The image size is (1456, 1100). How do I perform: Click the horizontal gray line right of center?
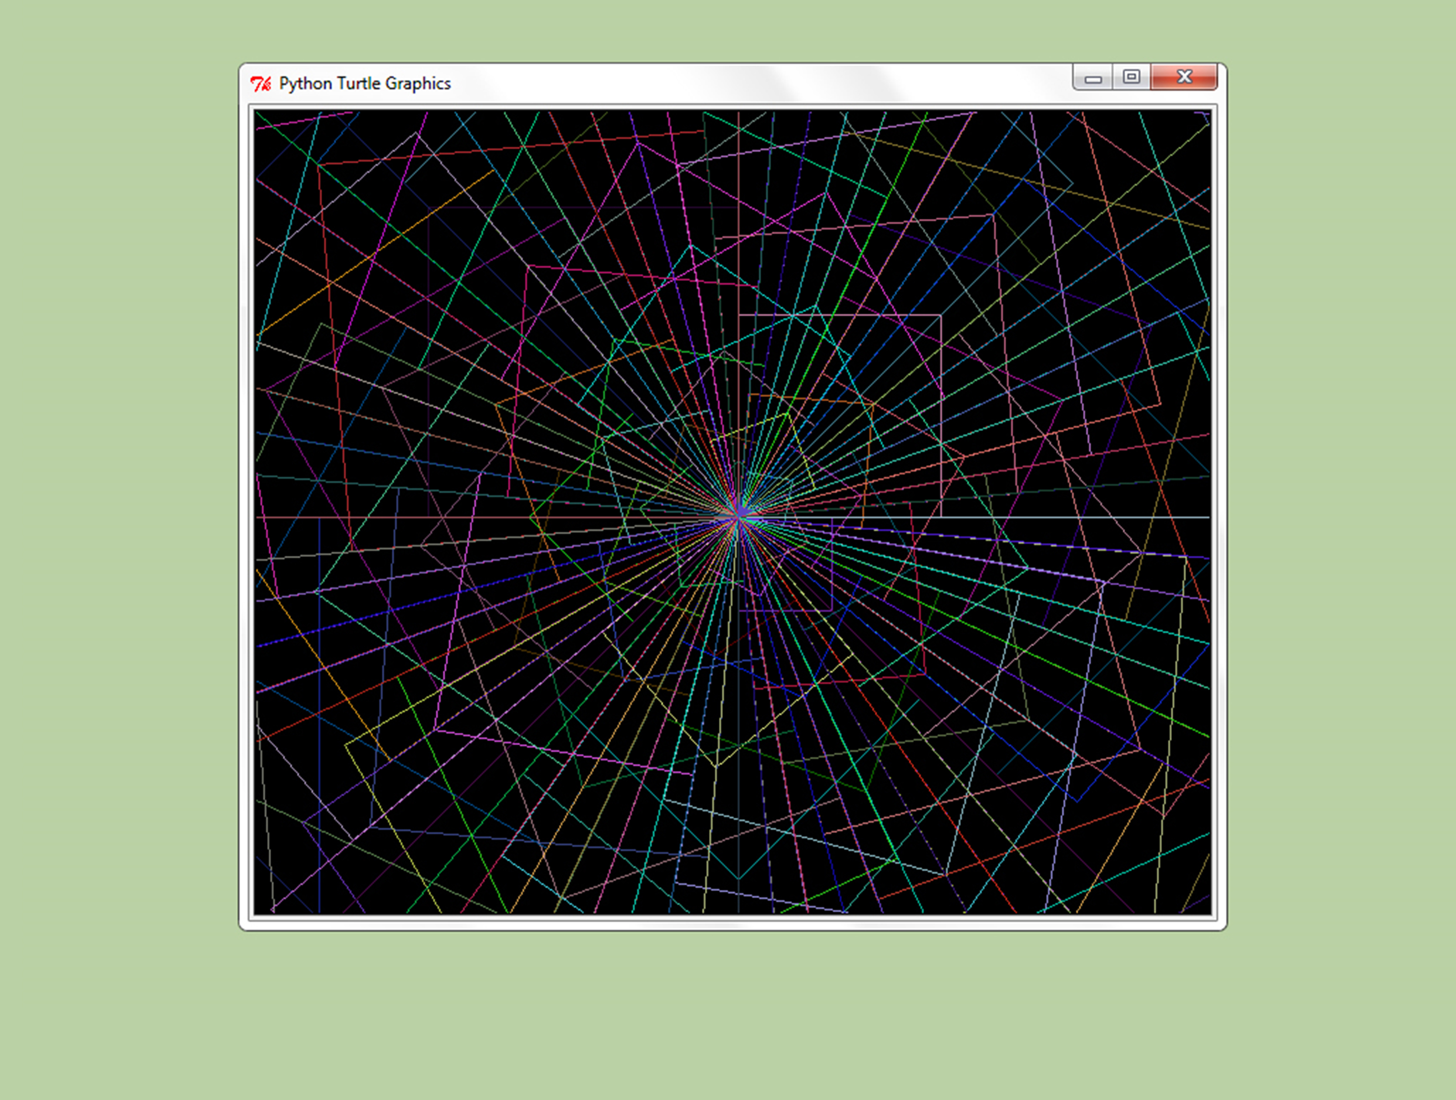click(1053, 518)
